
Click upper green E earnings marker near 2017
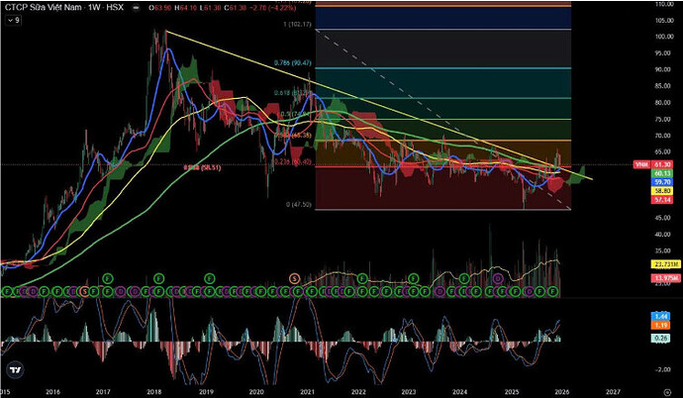[108, 278]
